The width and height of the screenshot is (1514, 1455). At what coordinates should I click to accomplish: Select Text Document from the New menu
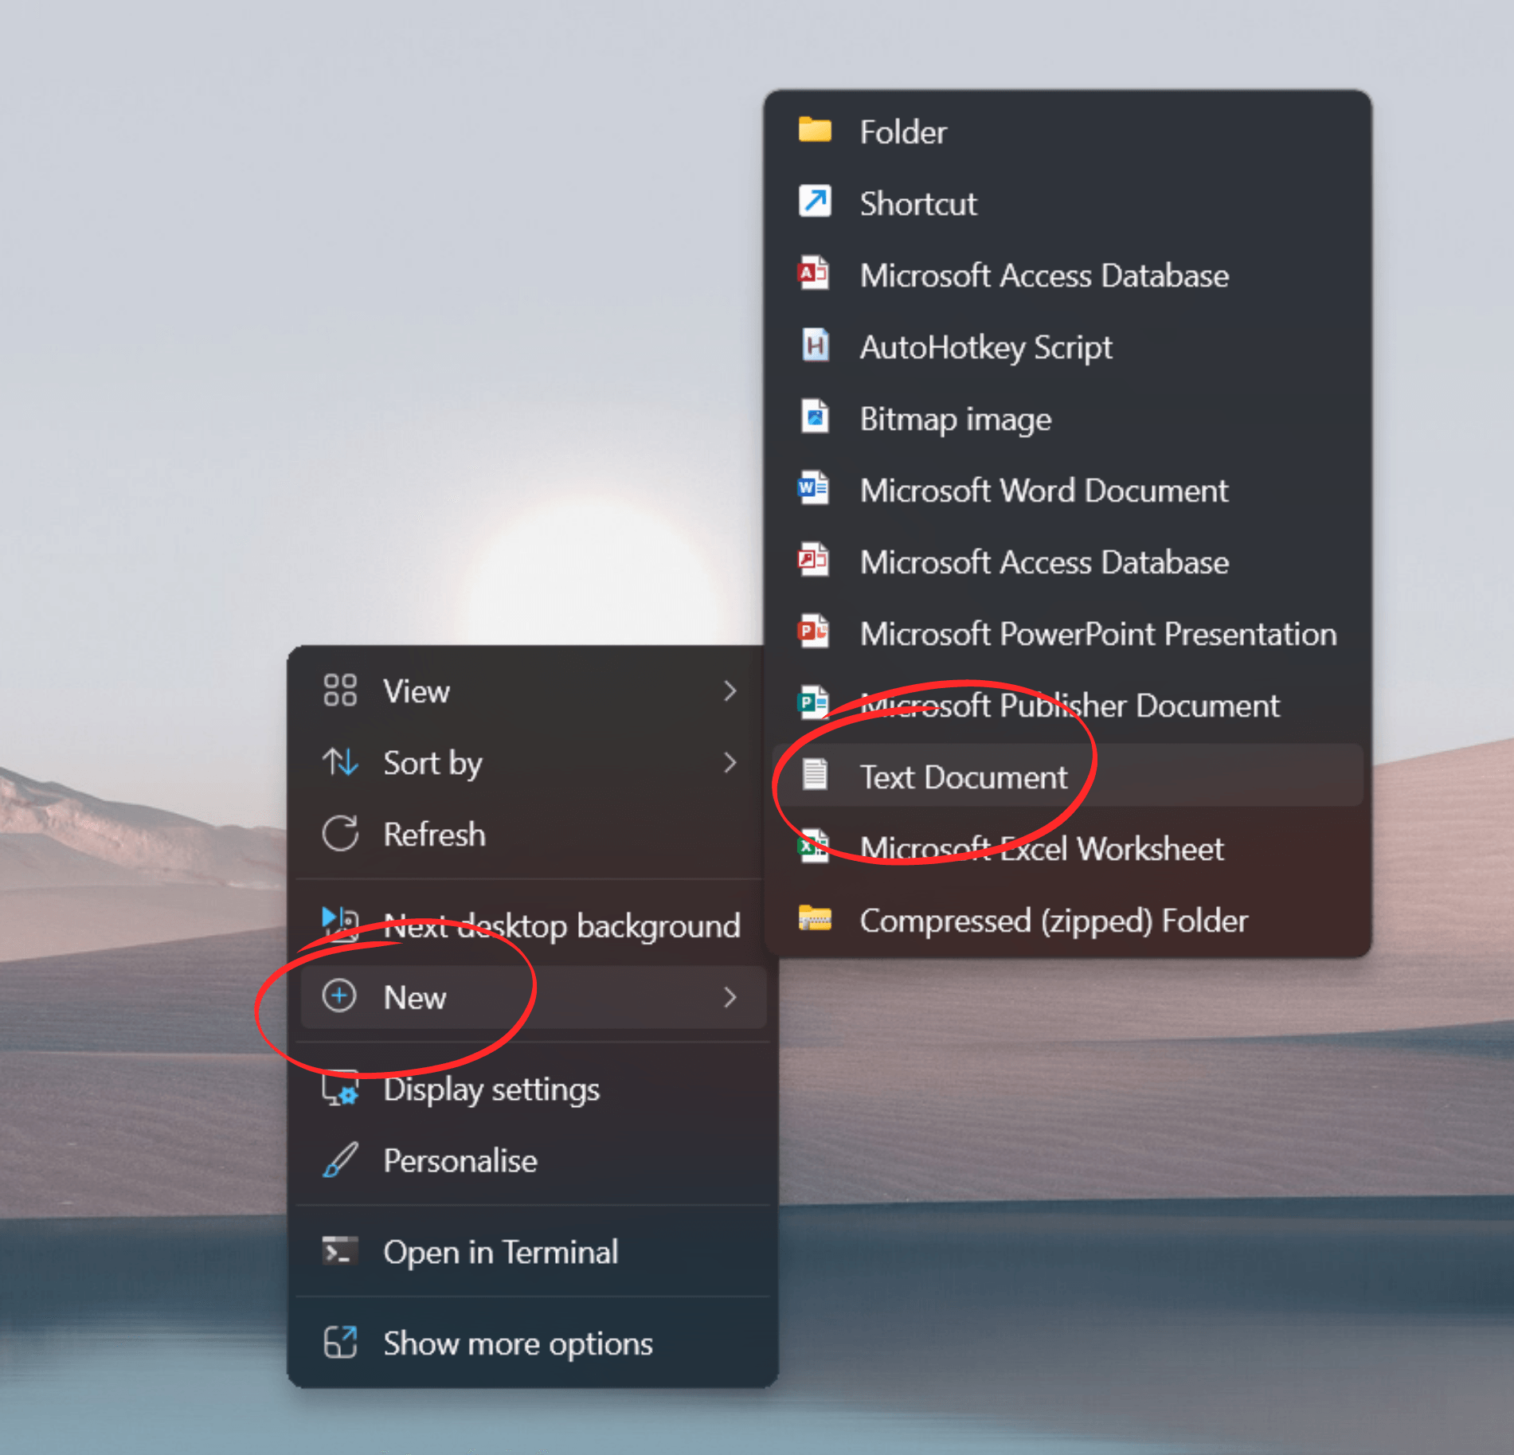[963, 776]
